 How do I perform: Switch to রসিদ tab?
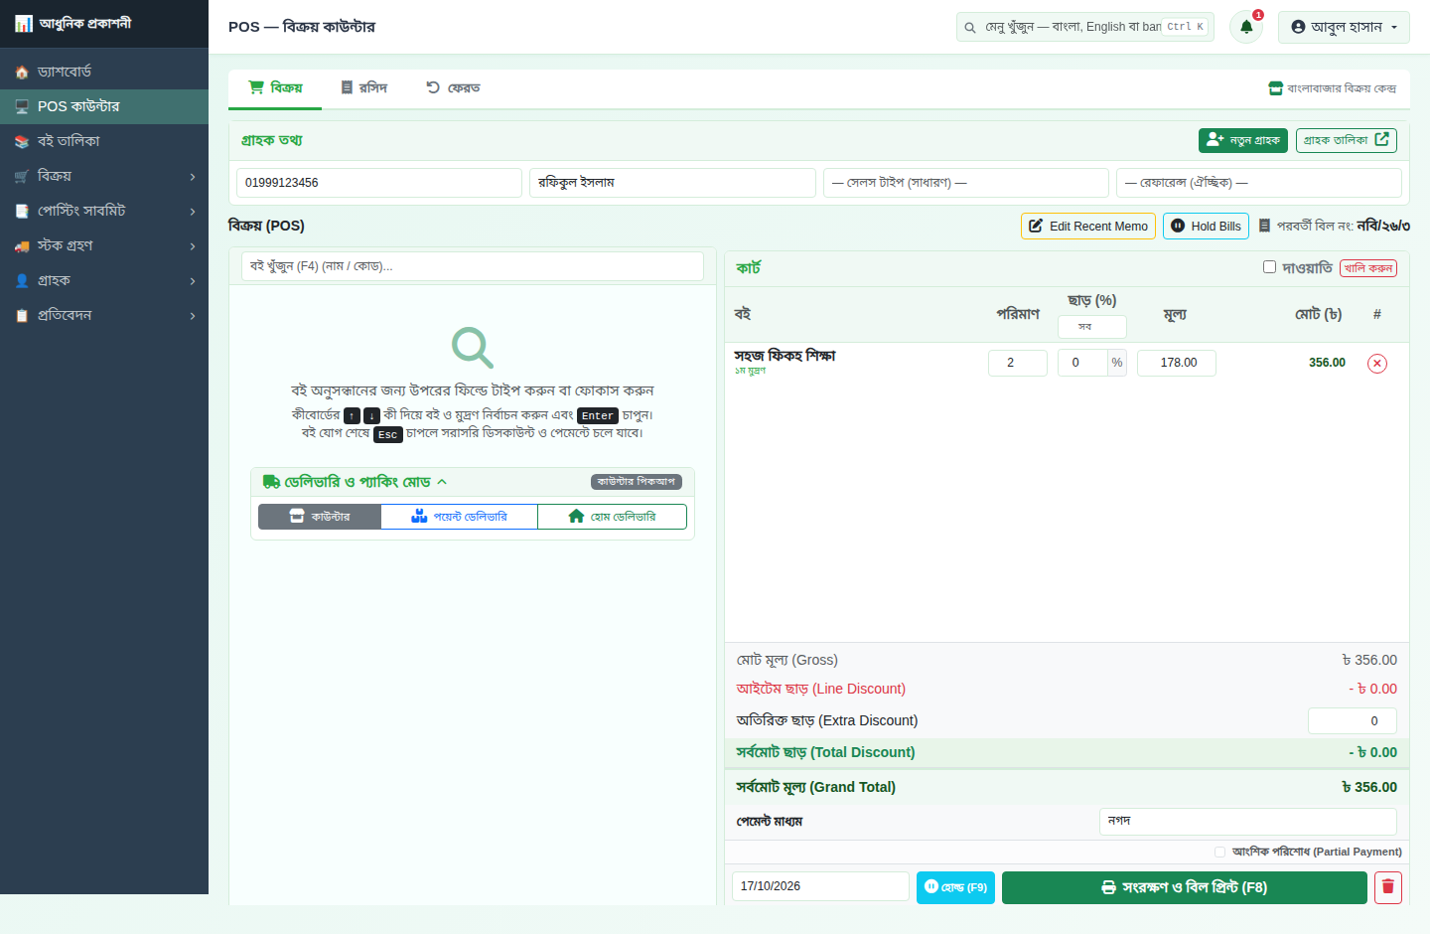[363, 88]
